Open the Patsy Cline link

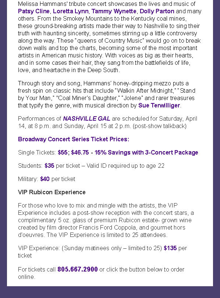tap(34, 11)
